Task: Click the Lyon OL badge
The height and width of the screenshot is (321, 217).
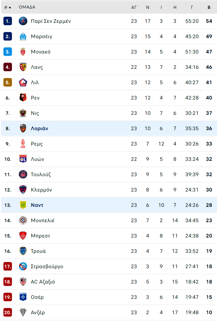Action: tap(23, 159)
